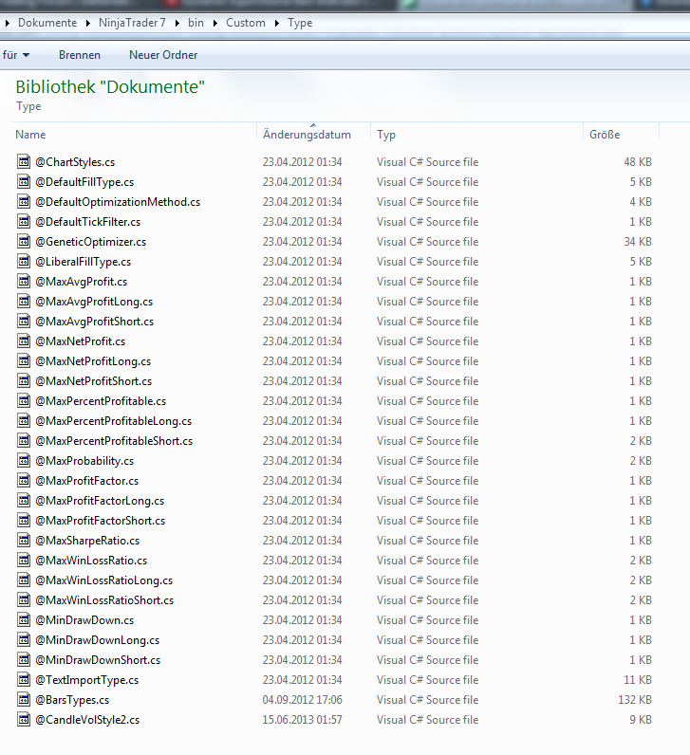Screen dimensions: 690x755
Task: Expand the arrow after Custom breadcrumb
Action: [x=277, y=23]
